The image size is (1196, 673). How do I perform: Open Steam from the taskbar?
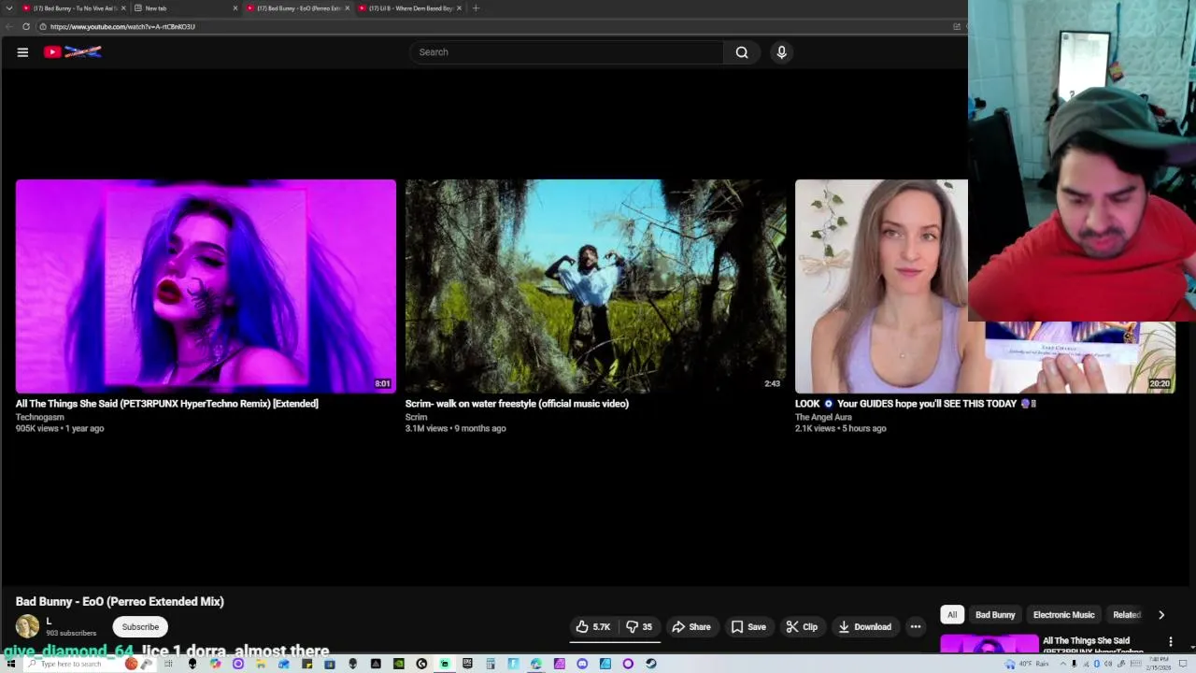pyautogui.click(x=650, y=664)
